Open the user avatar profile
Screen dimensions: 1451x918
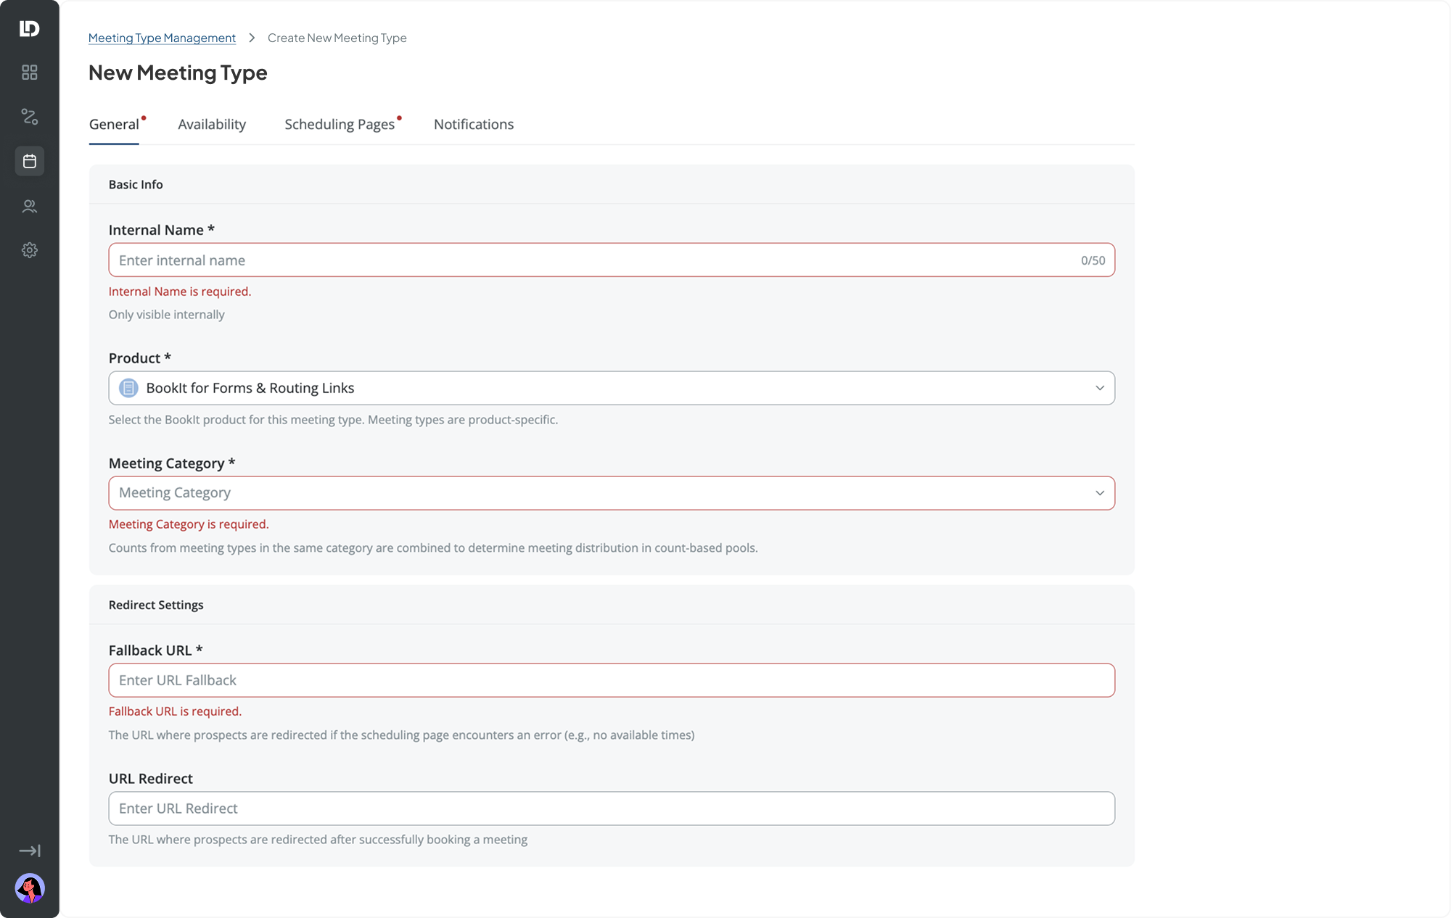click(30, 888)
